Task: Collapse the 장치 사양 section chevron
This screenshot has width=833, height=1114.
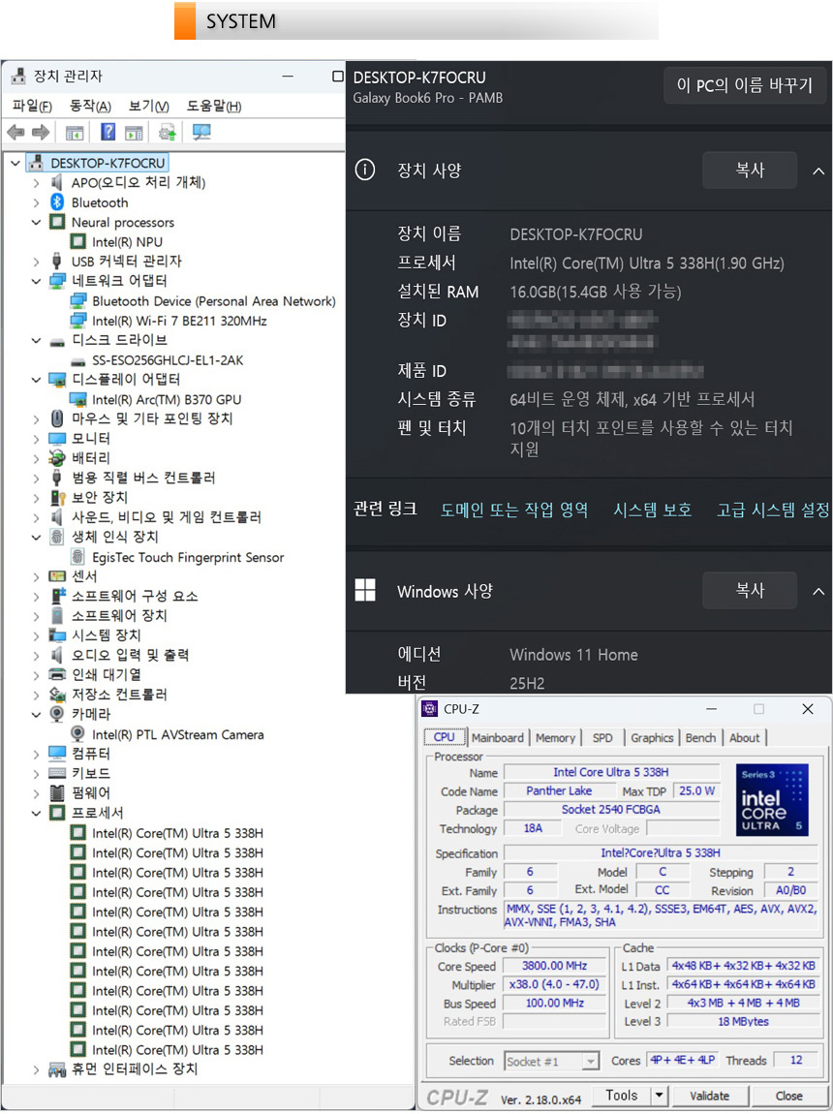Action: coord(818,171)
